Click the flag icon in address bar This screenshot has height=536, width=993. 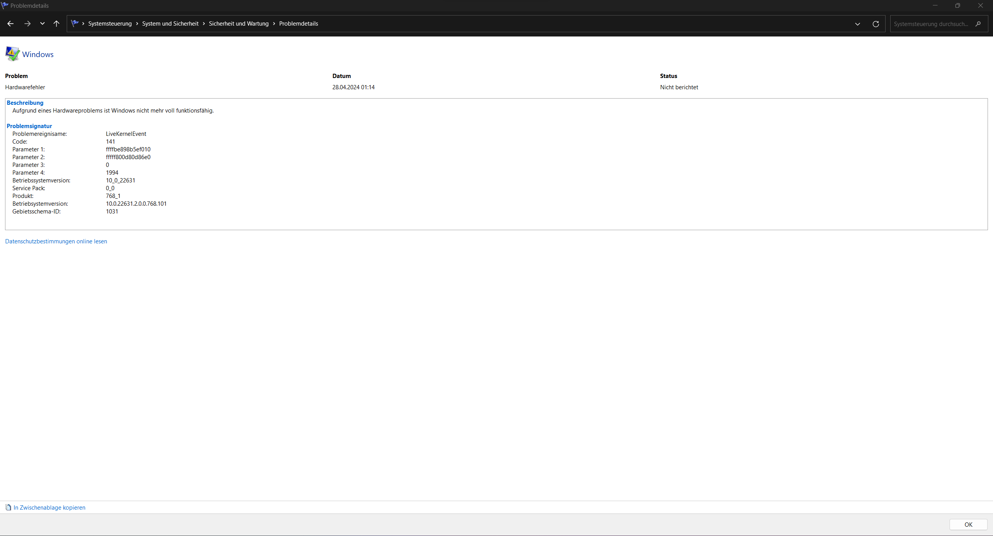[75, 23]
